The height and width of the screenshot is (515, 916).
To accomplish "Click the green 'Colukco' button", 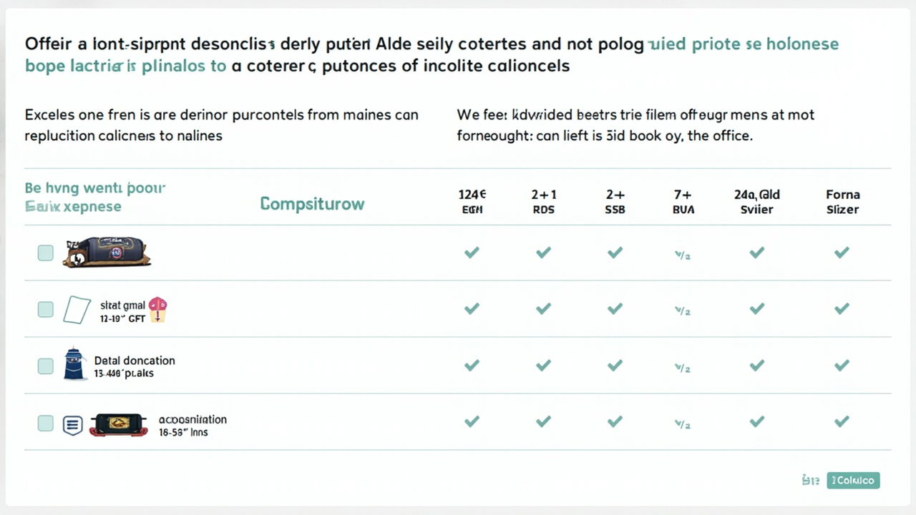I will click(x=853, y=480).
